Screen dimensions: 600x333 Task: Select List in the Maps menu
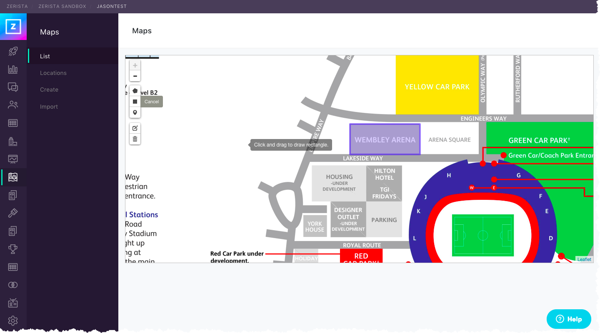(73, 56)
